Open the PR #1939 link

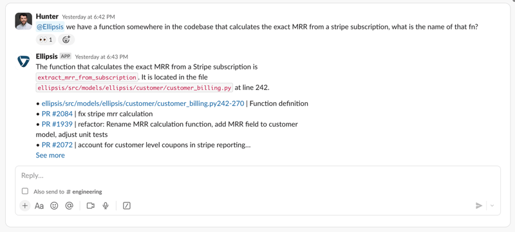pos(57,124)
